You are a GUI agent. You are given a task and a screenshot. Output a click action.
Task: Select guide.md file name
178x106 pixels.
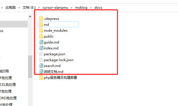point(51,42)
